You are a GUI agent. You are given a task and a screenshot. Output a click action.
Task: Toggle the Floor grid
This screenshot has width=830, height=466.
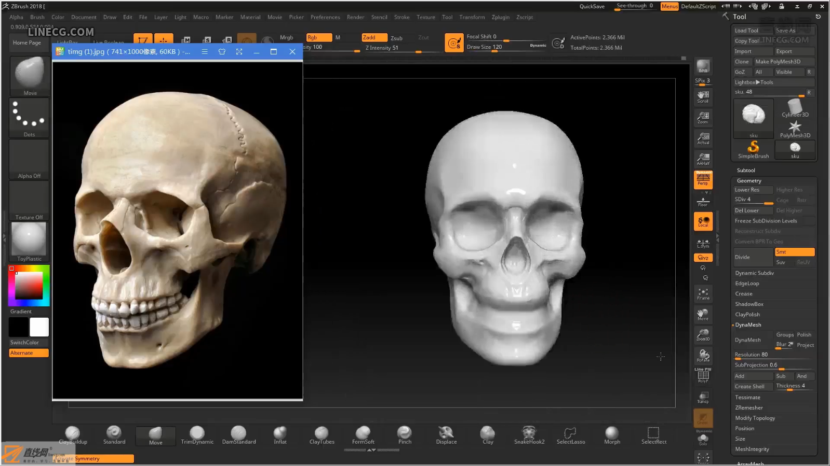(x=703, y=201)
